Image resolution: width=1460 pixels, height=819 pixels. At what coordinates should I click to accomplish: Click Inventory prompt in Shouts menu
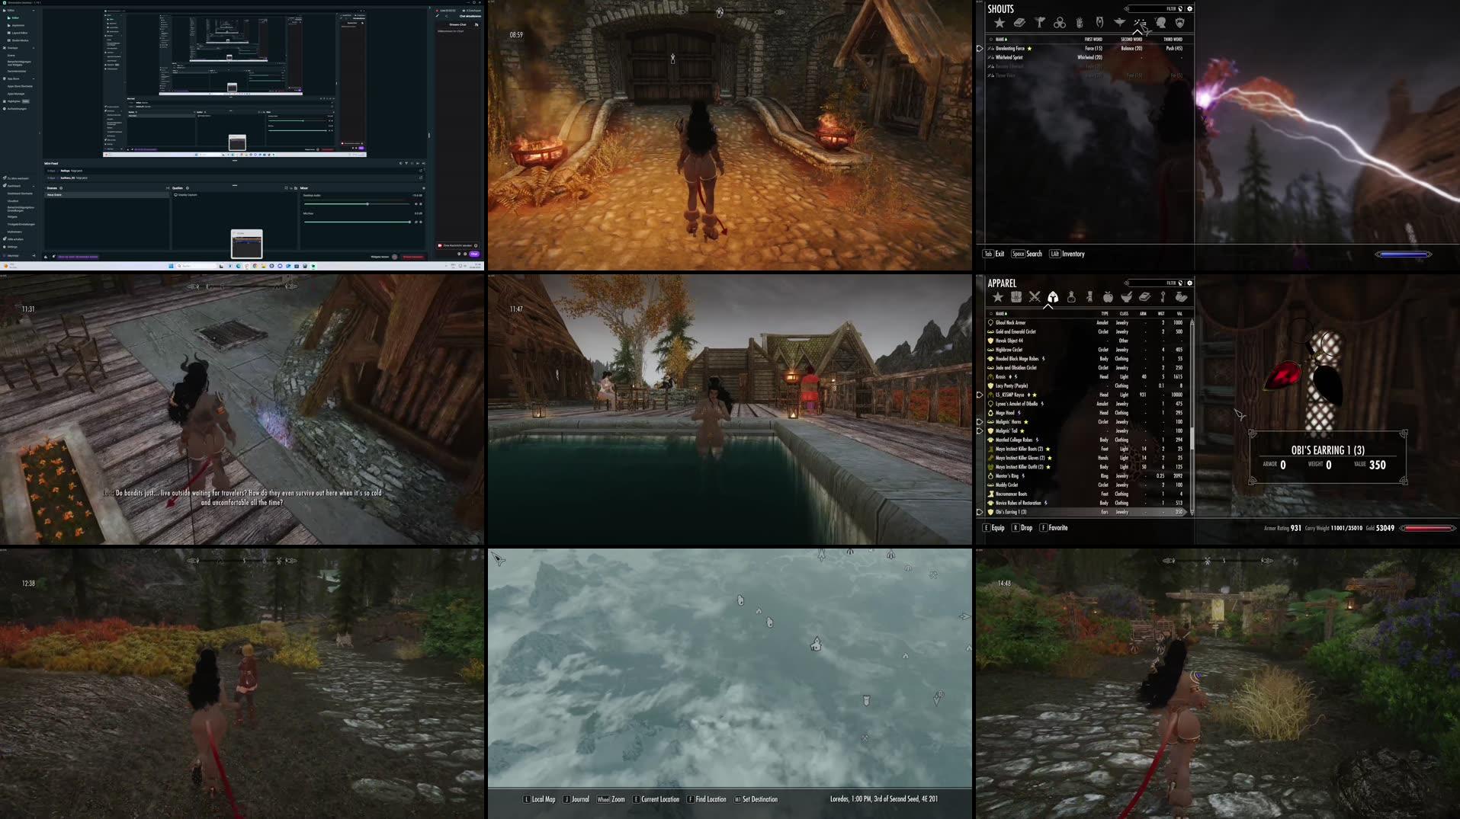click(x=1067, y=254)
